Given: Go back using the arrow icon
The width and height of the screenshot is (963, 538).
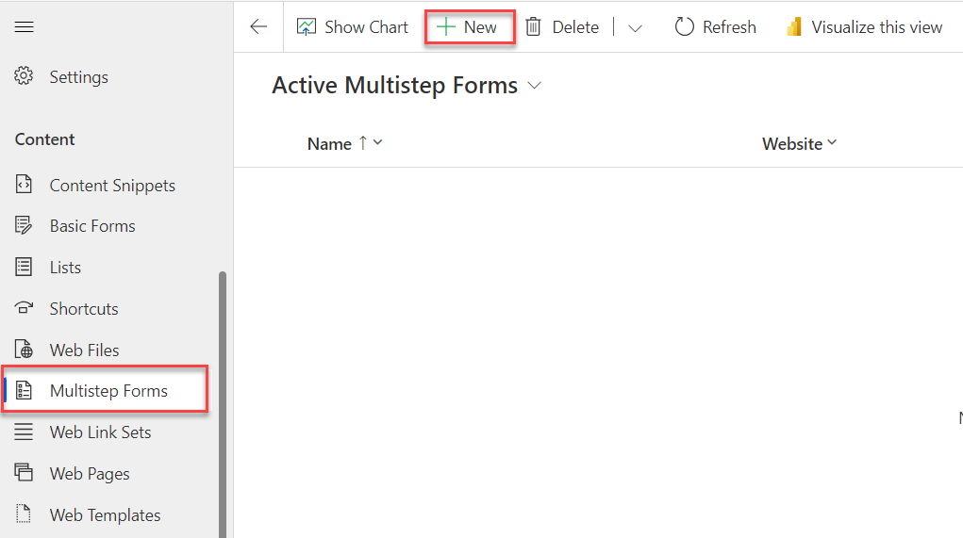Looking at the screenshot, I should (x=258, y=26).
